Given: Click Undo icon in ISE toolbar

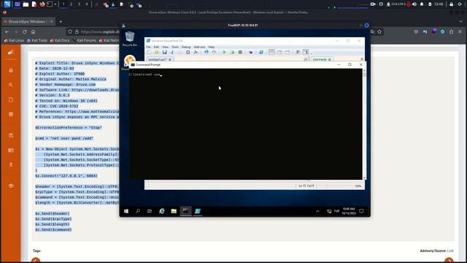Looking at the screenshot, I should [206, 52].
